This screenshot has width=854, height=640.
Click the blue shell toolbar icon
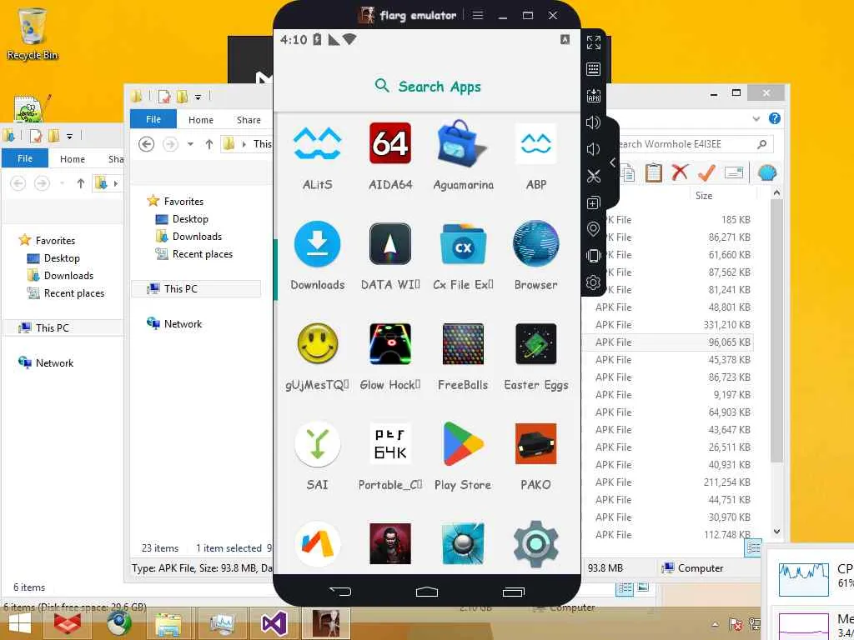(767, 173)
